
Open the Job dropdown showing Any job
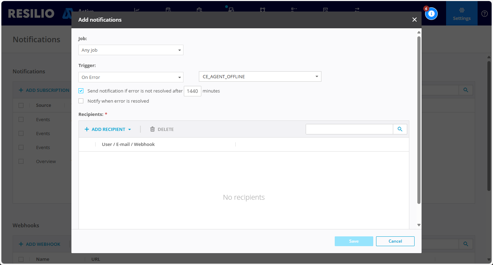tap(131, 50)
